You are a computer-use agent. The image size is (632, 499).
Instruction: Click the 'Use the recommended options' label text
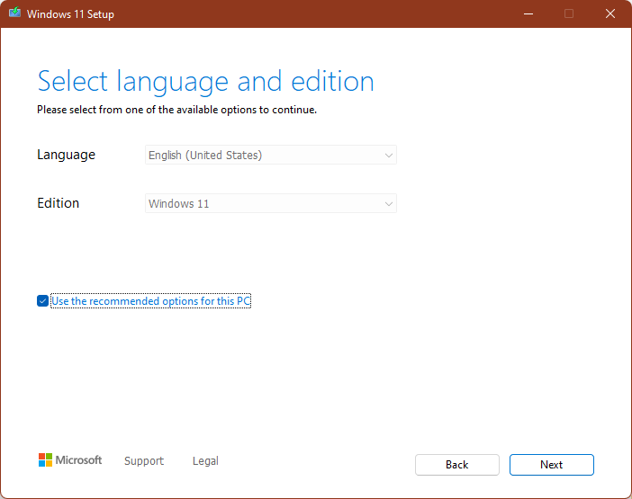[x=150, y=301]
